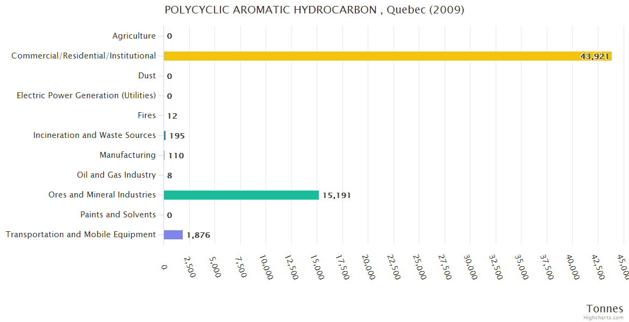The image size is (629, 322).
Task: Click the 195 data label
Action: [x=177, y=136]
